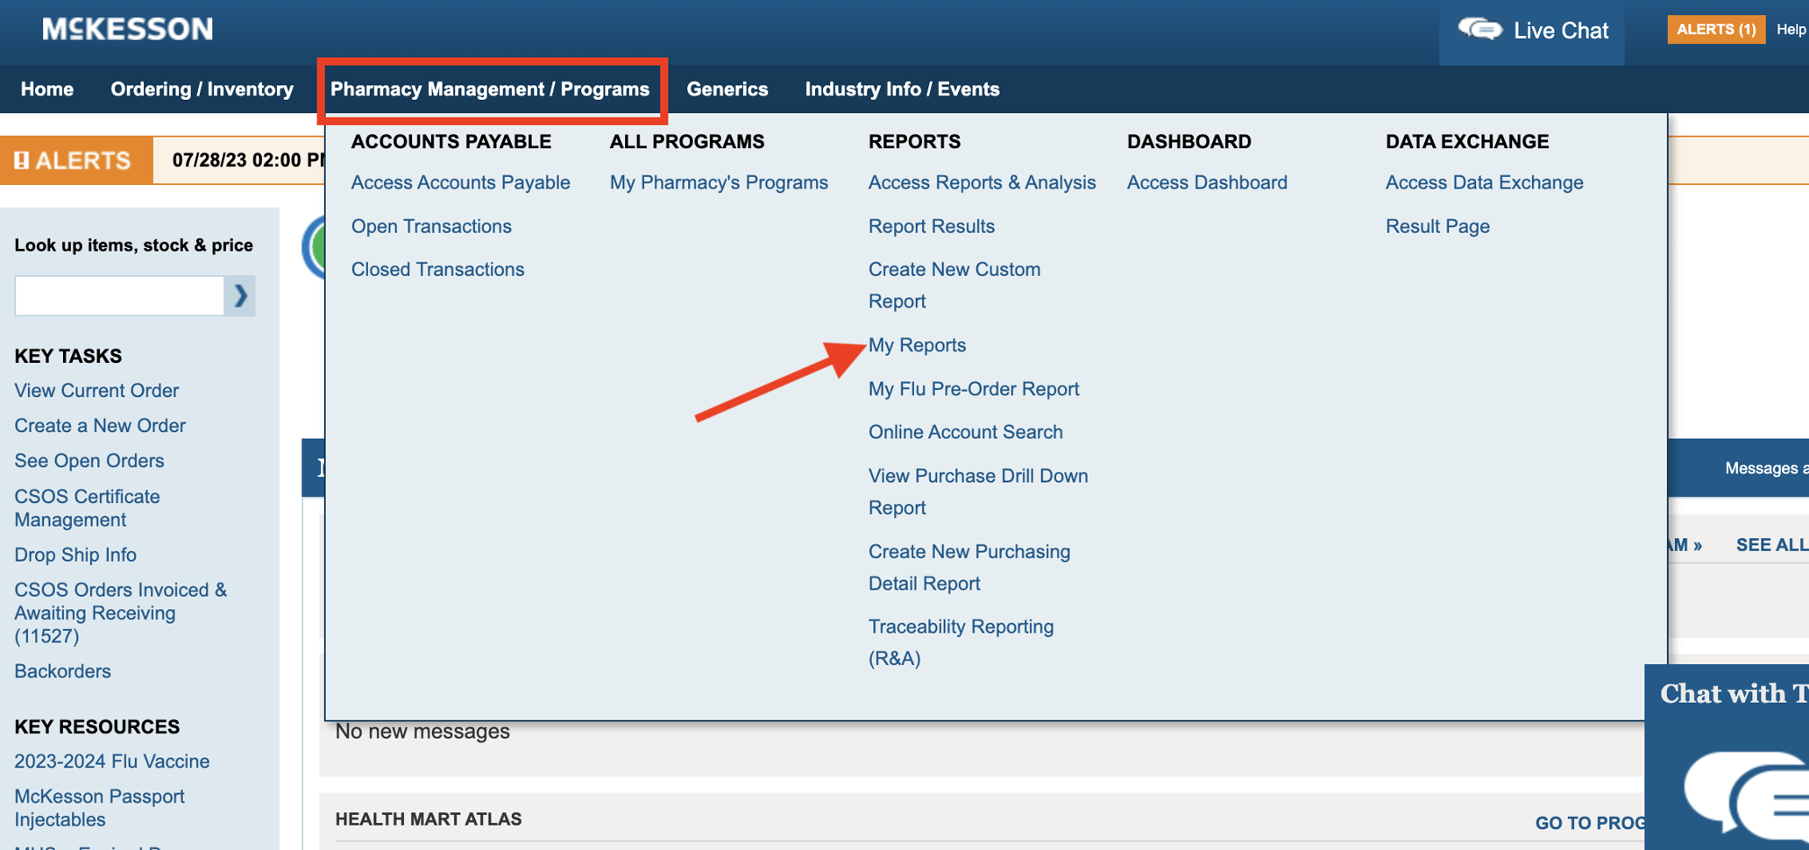Viewport: 1809px width, 850px height.
Task: Click My Reports under REPORTS
Action: click(917, 344)
